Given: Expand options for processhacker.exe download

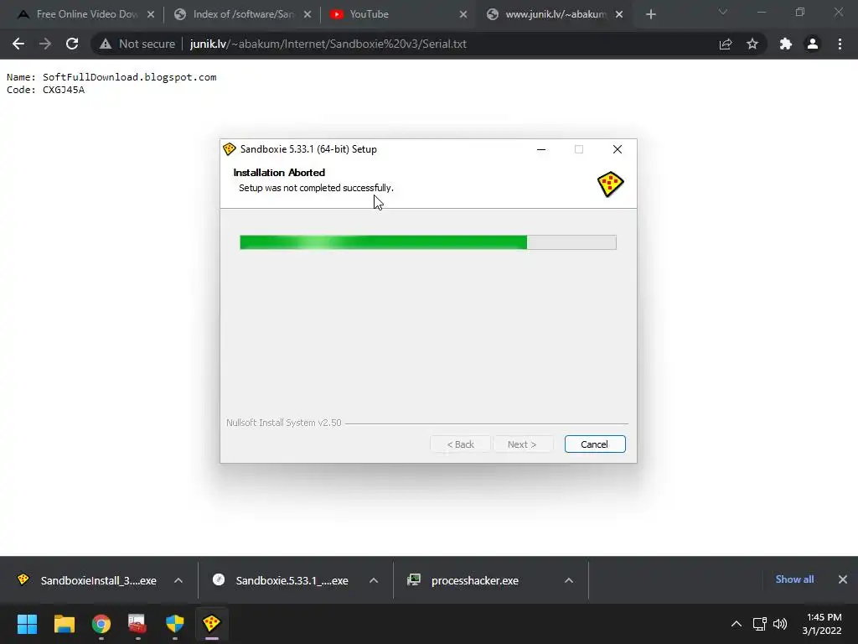Looking at the screenshot, I should pos(569,580).
